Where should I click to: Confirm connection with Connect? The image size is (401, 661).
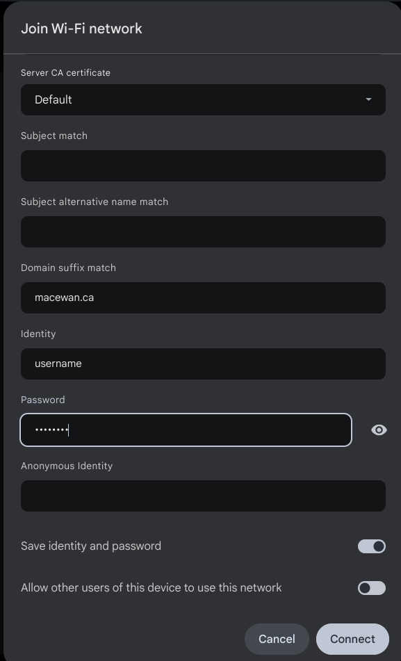pyautogui.click(x=352, y=639)
